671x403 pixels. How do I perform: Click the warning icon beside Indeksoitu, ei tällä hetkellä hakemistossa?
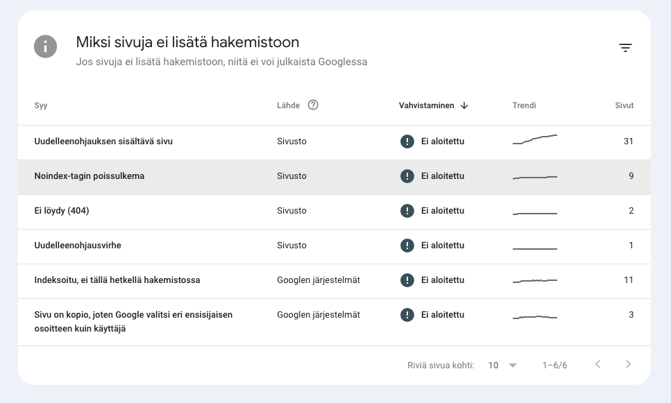[407, 280]
